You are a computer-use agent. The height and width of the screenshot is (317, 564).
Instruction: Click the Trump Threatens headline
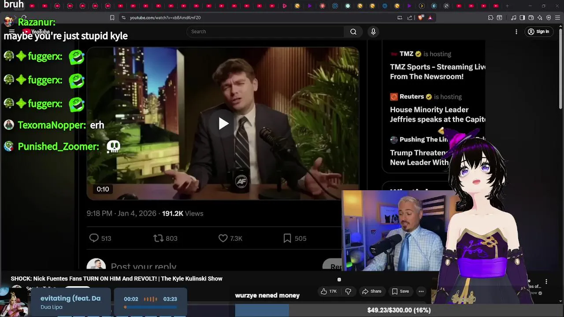419,158
